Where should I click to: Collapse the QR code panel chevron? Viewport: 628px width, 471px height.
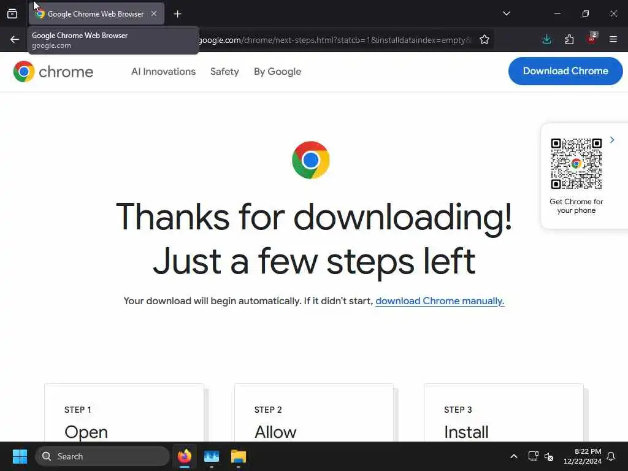612,140
